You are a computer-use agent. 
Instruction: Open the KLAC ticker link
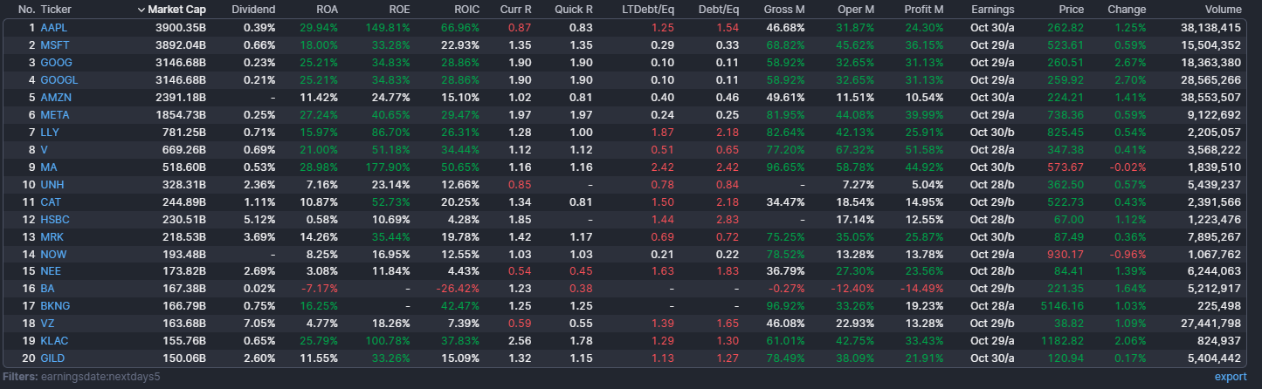tap(54, 340)
